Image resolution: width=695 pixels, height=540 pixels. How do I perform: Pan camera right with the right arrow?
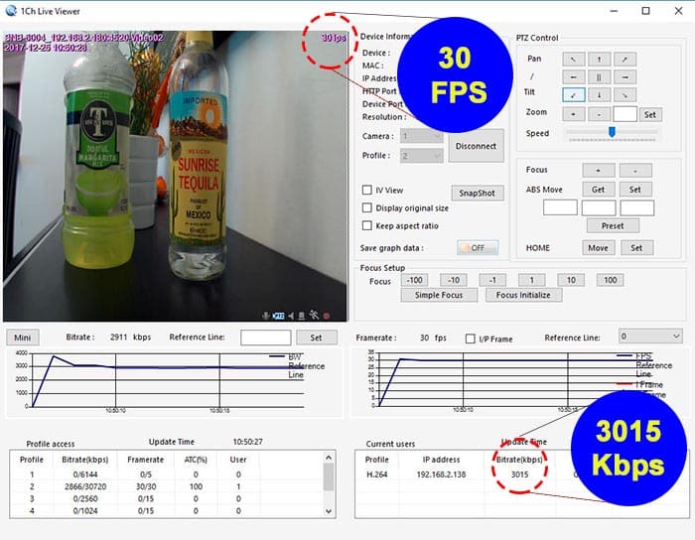(625, 75)
